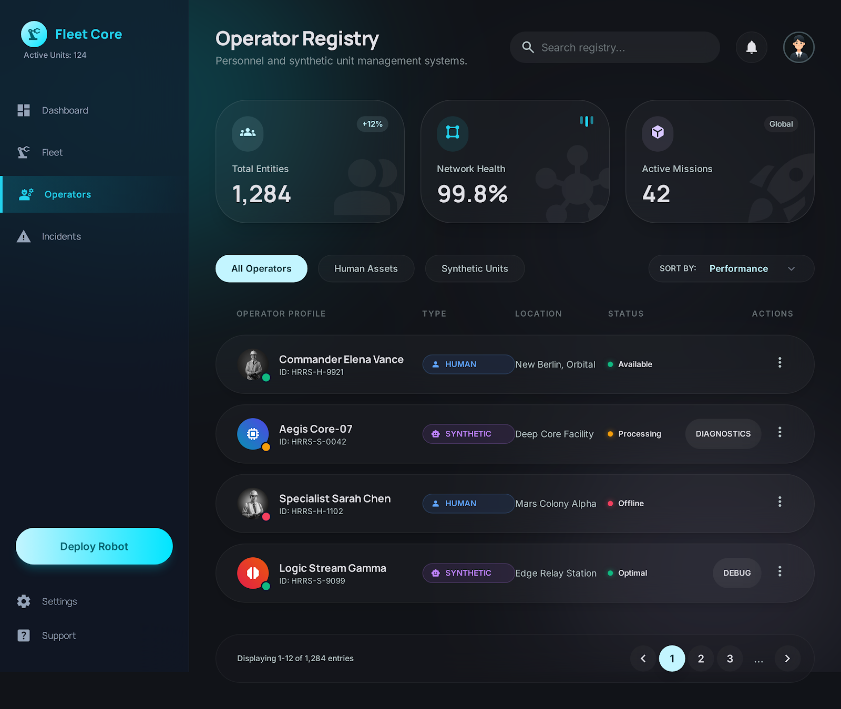Open the notification bell
This screenshot has width=841, height=709.
[752, 47]
